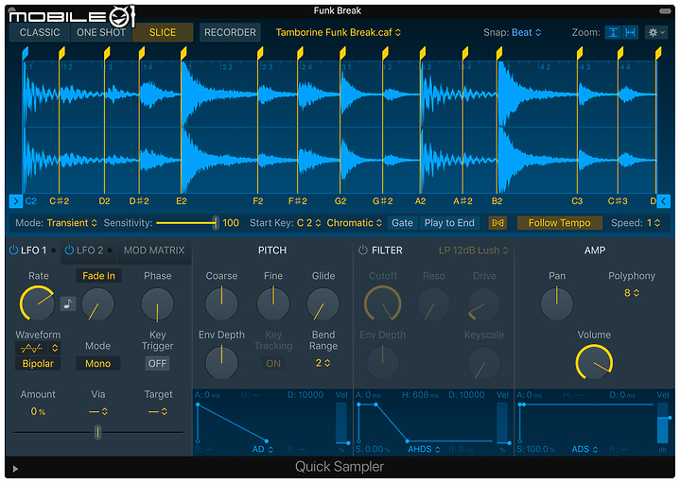Click the Fade In button
Image resolution: width=680 pixels, height=483 pixels.
(x=98, y=276)
